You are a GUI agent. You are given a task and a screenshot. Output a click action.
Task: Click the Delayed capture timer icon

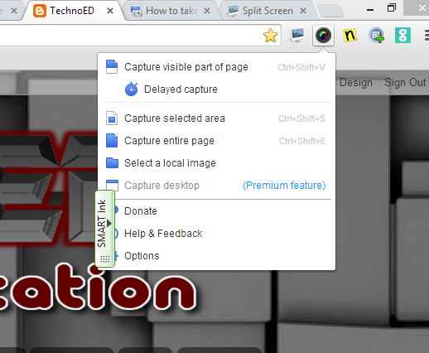(132, 89)
